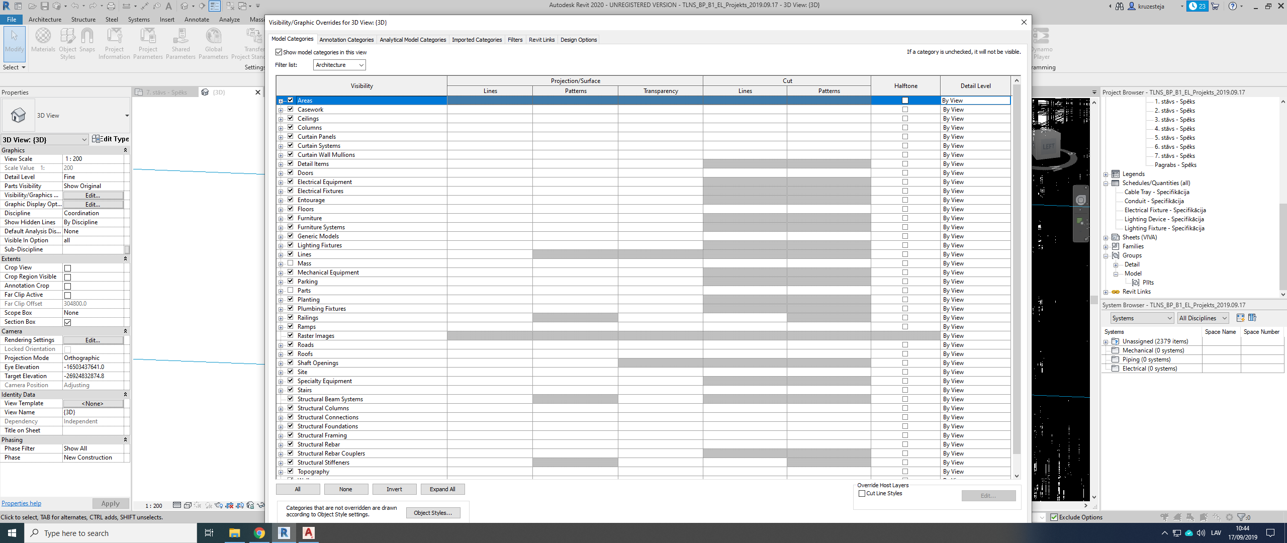This screenshot has height=543, width=1287.
Task: Select the Text tool icon (letter A)
Action: (x=169, y=6)
